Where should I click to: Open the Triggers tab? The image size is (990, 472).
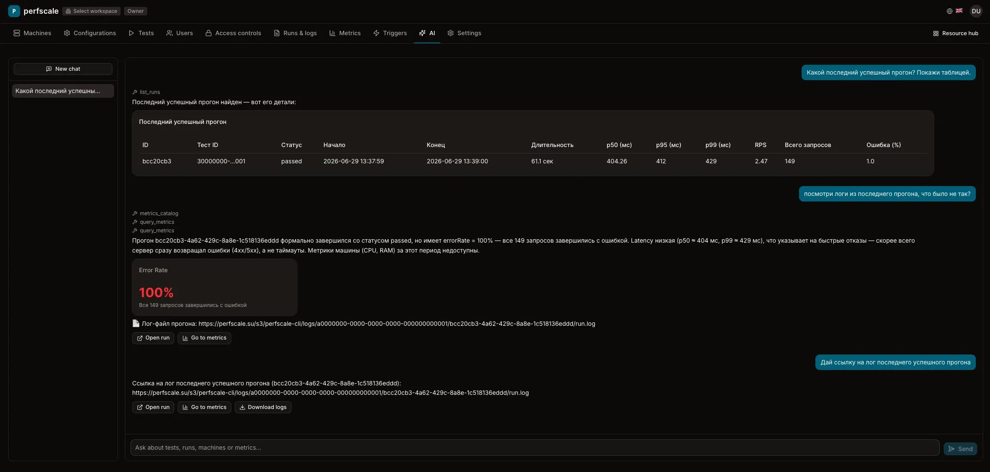pos(390,33)
